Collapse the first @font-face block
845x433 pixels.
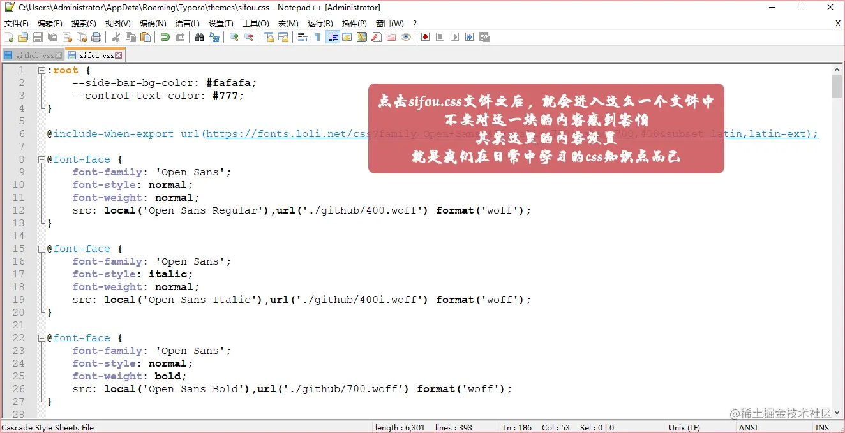(42, 159)
